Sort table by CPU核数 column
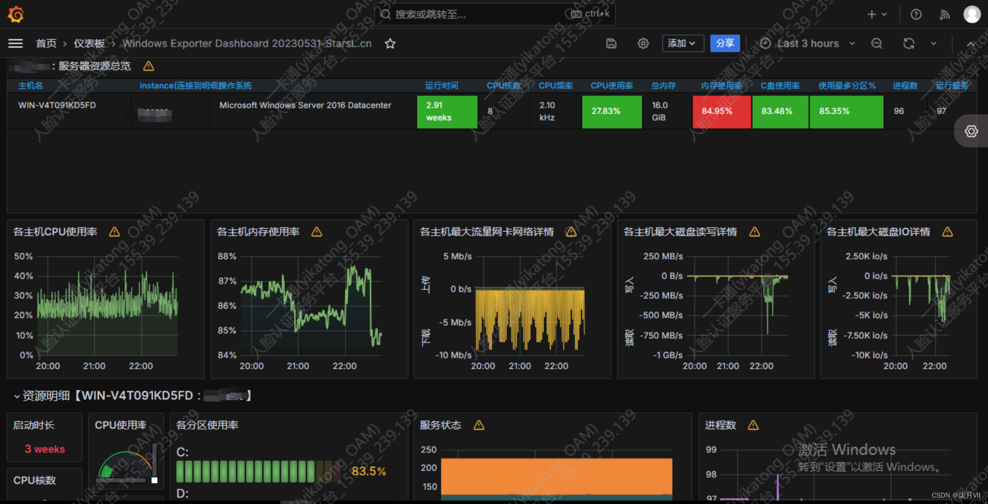Viewport: 988px width, 504px height. [504, 86]
